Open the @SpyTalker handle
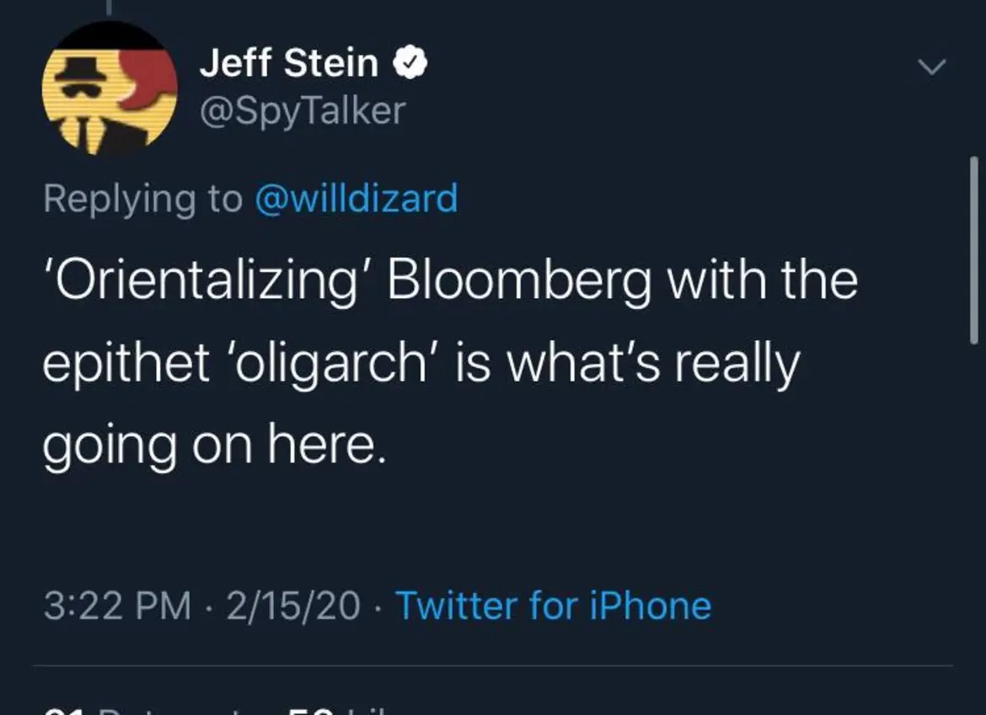The image size is (986, 715). (x=302, y=110)
